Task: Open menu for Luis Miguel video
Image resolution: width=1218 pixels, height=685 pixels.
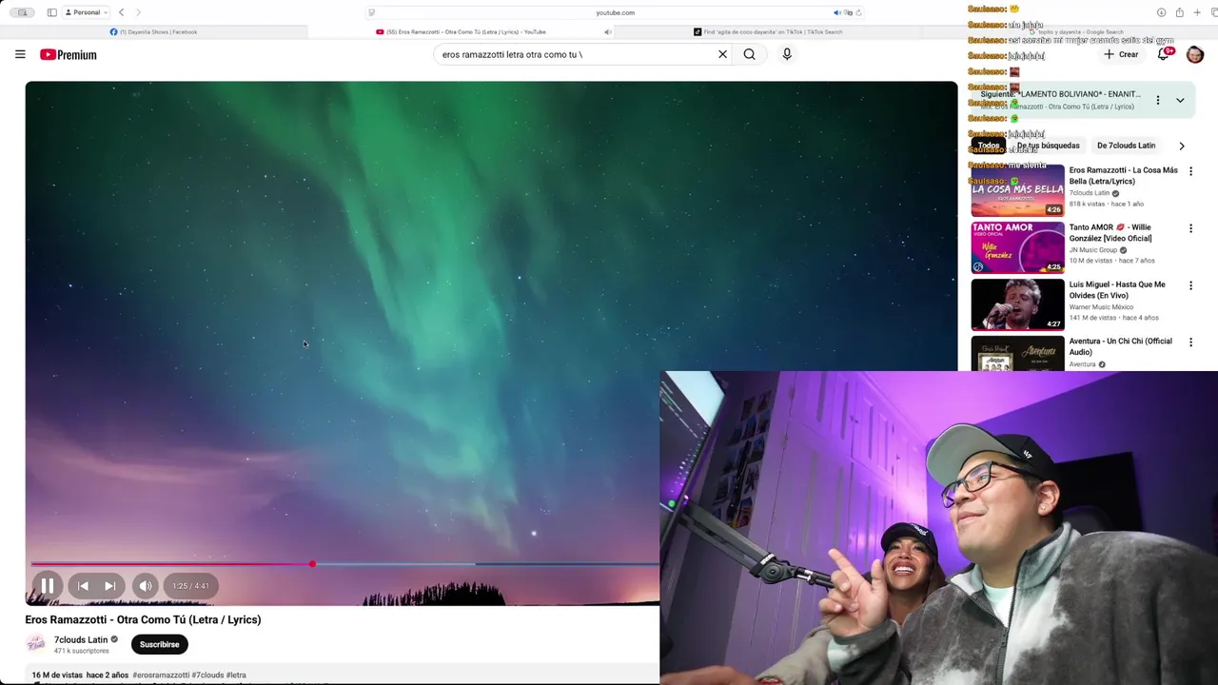Action: [1190, 285]
